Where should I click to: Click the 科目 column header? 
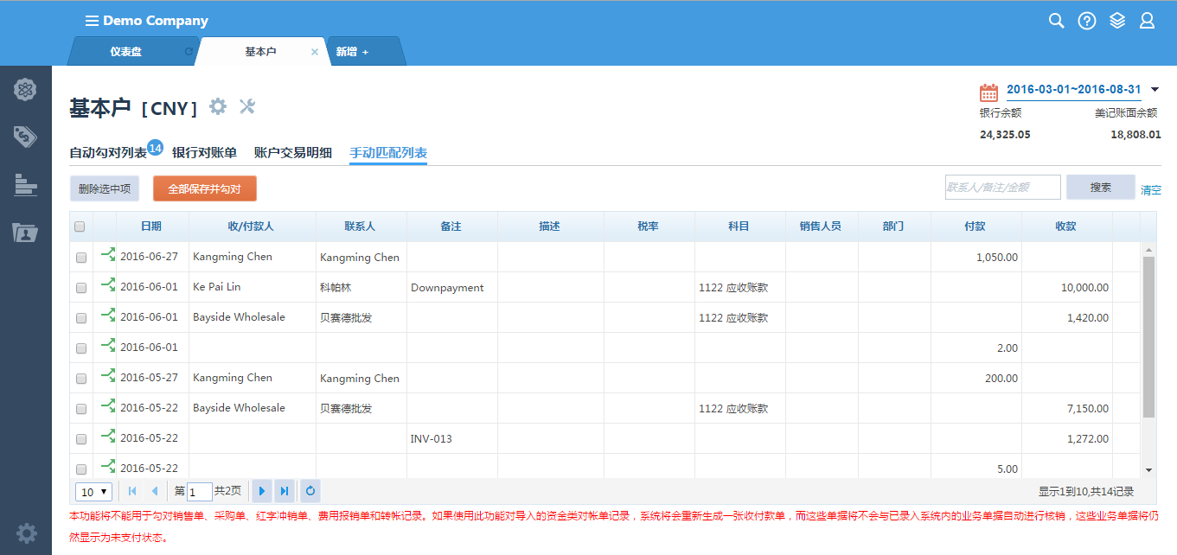click(x=739, y=226)
